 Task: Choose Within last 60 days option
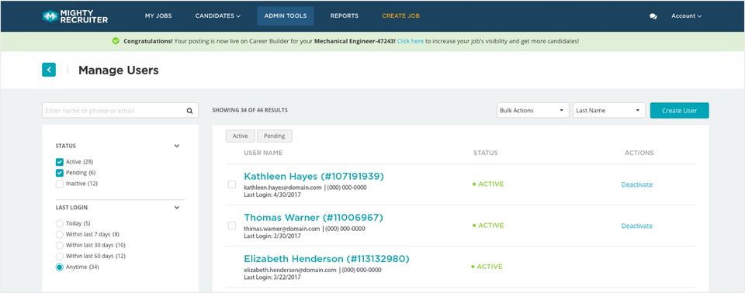tap(60, 257)
